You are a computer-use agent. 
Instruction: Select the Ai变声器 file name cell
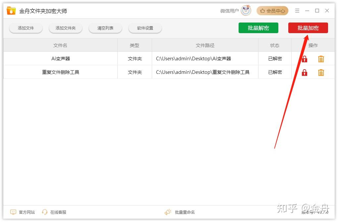click(61, 58)
